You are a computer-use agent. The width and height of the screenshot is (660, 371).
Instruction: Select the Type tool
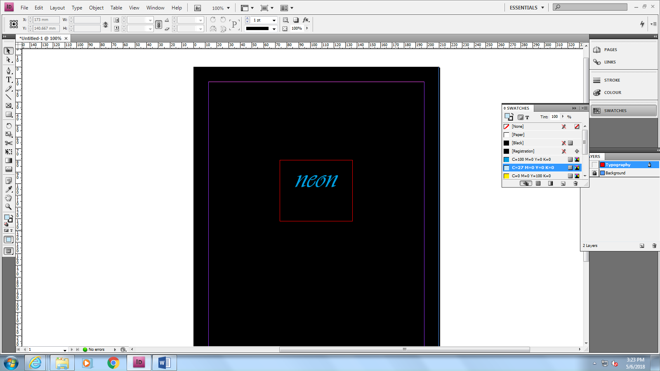(8, 80)
